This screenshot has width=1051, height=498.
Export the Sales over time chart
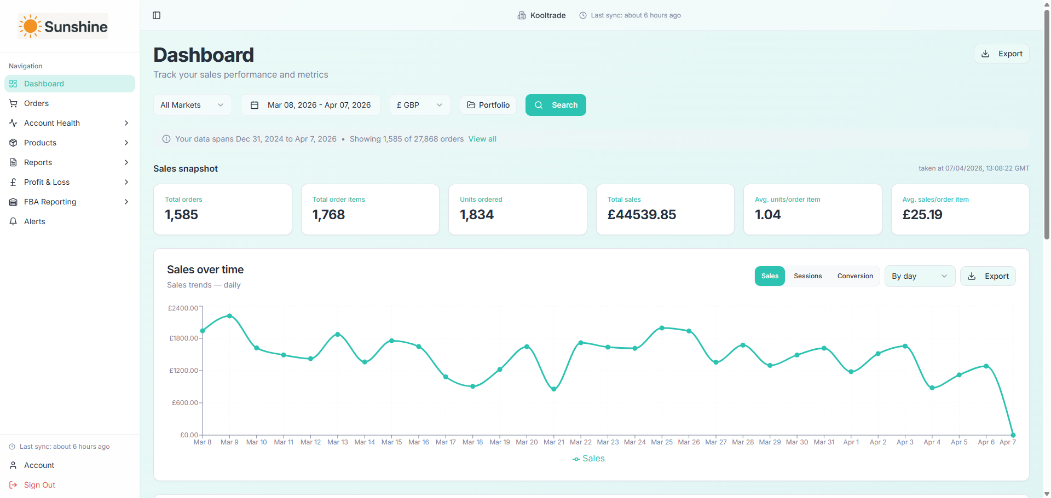(x=988, y=276)
